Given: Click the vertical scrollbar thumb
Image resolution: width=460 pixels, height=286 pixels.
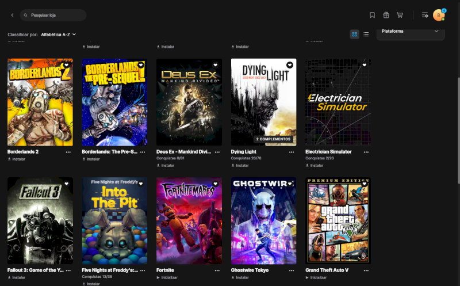Looking at the screenshot, I should pyautogui.click(x=458, y=131).
